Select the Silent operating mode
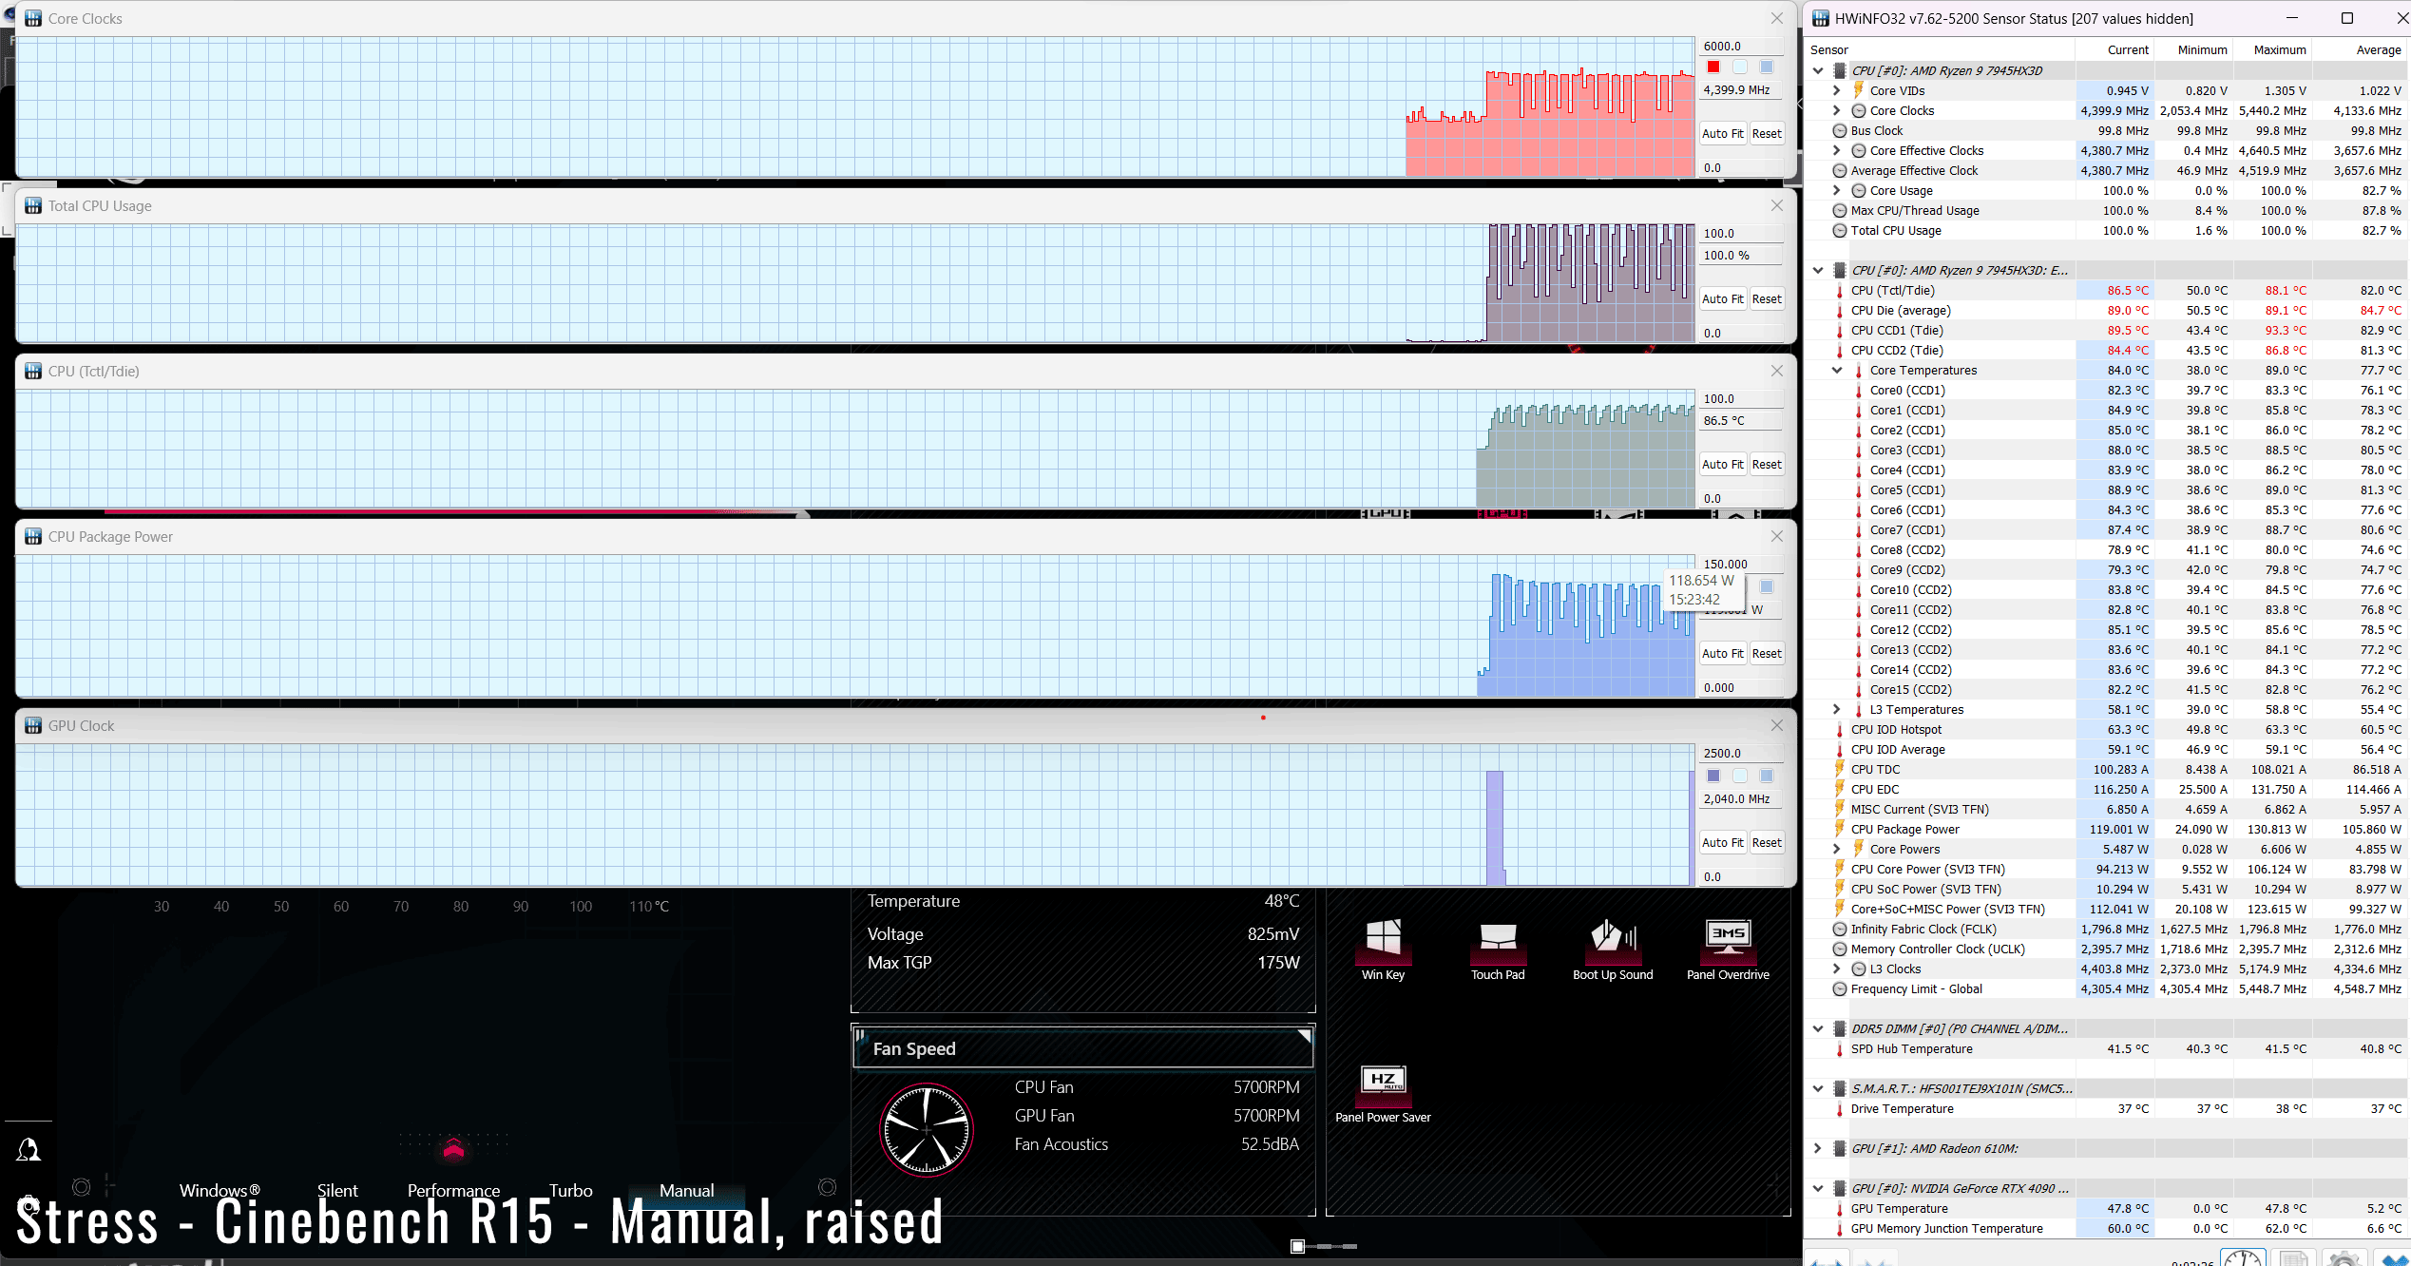 337,1191
